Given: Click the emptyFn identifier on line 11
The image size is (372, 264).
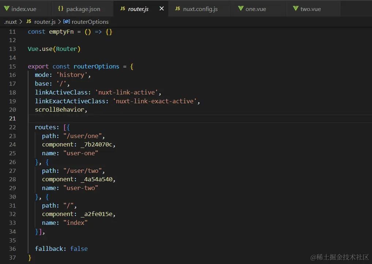Looking at the screenshot, I should (61, 32).
